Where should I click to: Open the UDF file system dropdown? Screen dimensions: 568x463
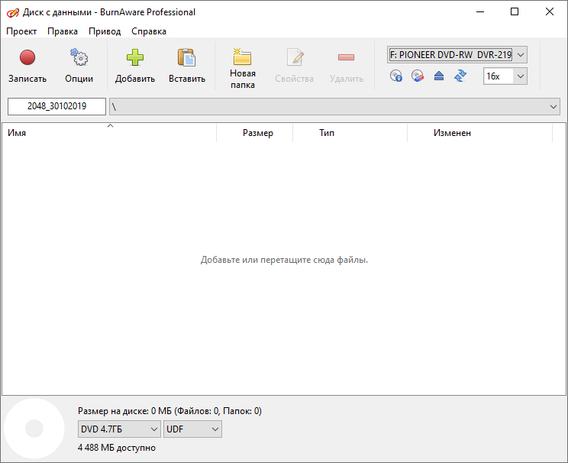[192, 429]
